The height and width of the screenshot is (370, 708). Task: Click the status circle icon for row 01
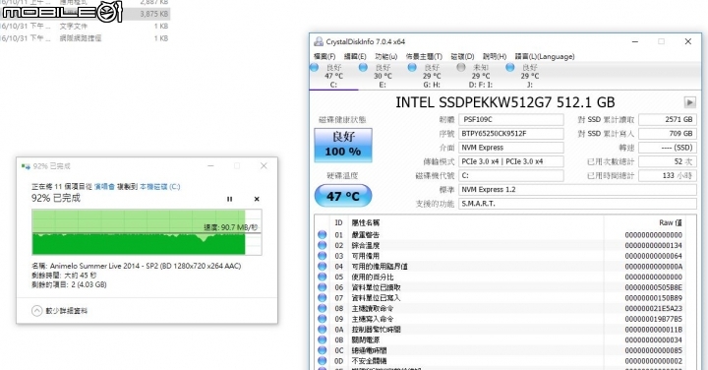pos(322,235)
